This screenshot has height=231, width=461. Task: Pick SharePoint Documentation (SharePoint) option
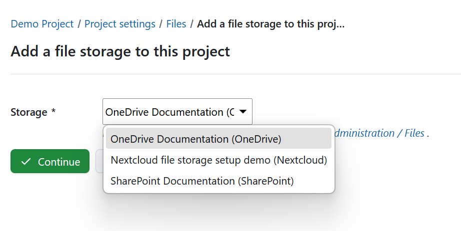coord(218,181)
